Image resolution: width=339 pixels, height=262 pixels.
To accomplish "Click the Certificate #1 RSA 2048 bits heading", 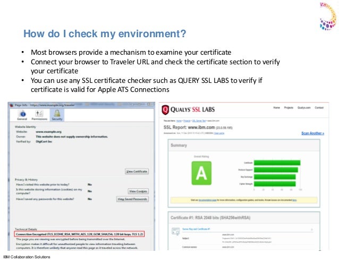I will pos(210,218).
